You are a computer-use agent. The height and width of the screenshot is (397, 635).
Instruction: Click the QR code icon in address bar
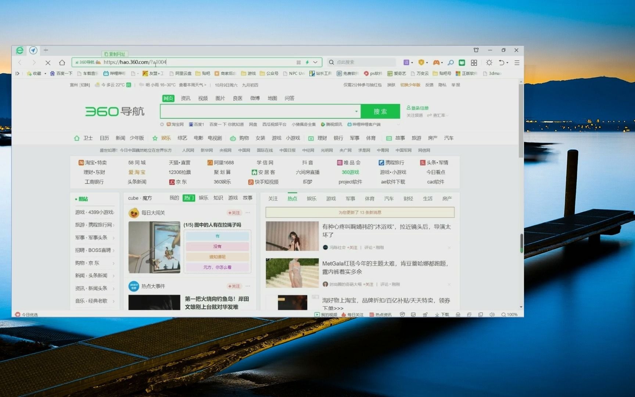(298, 62)
